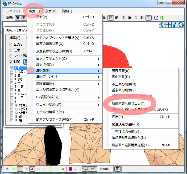Image resolution: width=187 pixels, height=174 pixels.
Task: Toggle 面 face selection button
Action: pyautogui.click(x=24, y=18)
